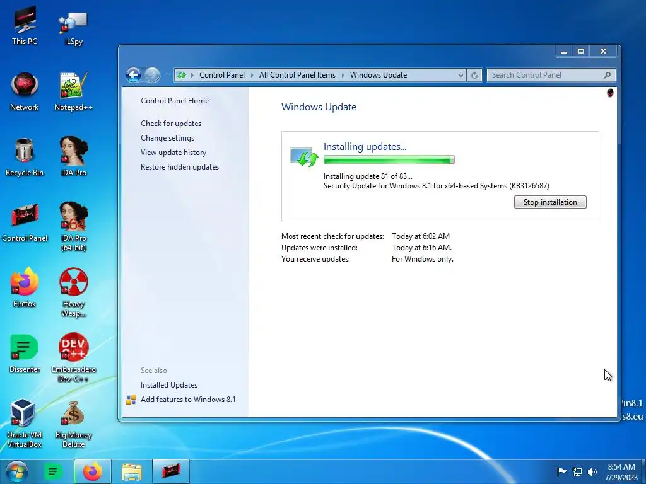Select the Windows Update breadcrumb

tap(379, 75)
